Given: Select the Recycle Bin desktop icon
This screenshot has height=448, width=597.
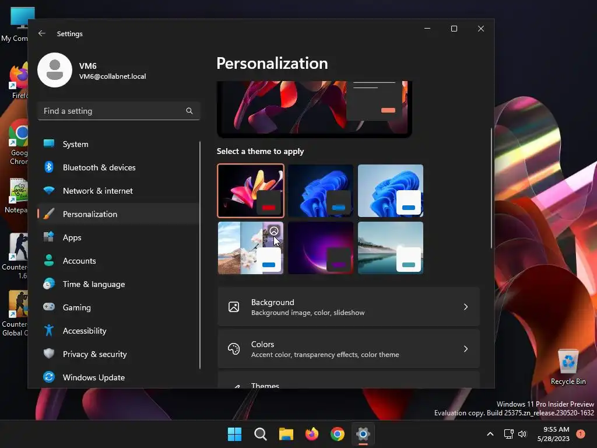Looking at the screenshot, I should (568, 367).
